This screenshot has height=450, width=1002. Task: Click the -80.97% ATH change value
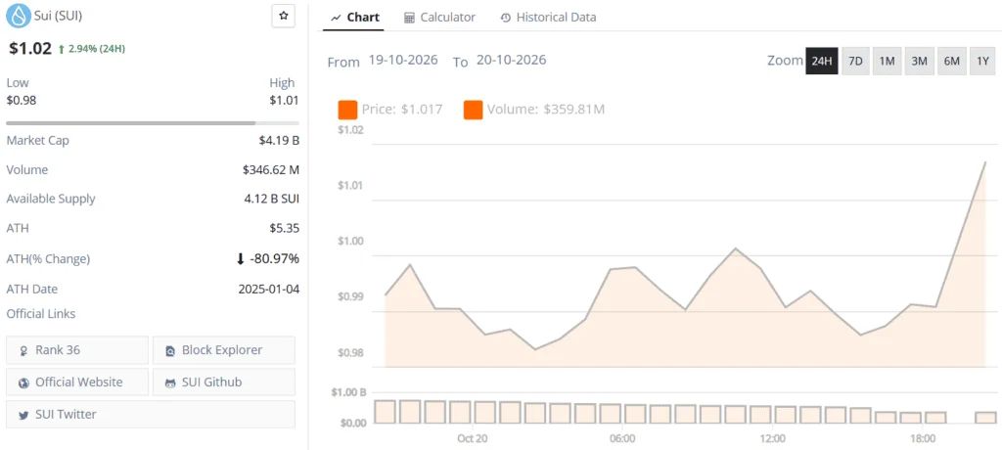click(274, 259)
